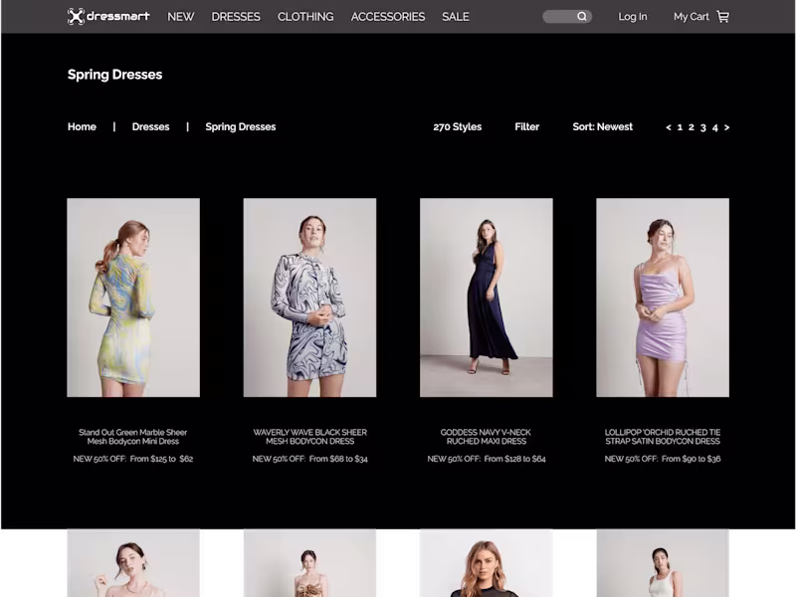Jump to page 4 of results

[x=715, y=127]
